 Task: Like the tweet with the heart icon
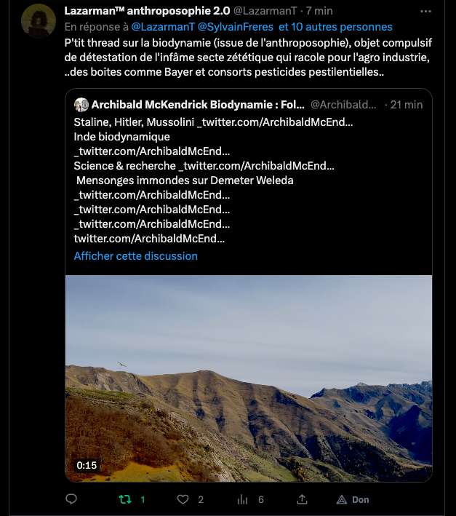[x=183, y=499]
